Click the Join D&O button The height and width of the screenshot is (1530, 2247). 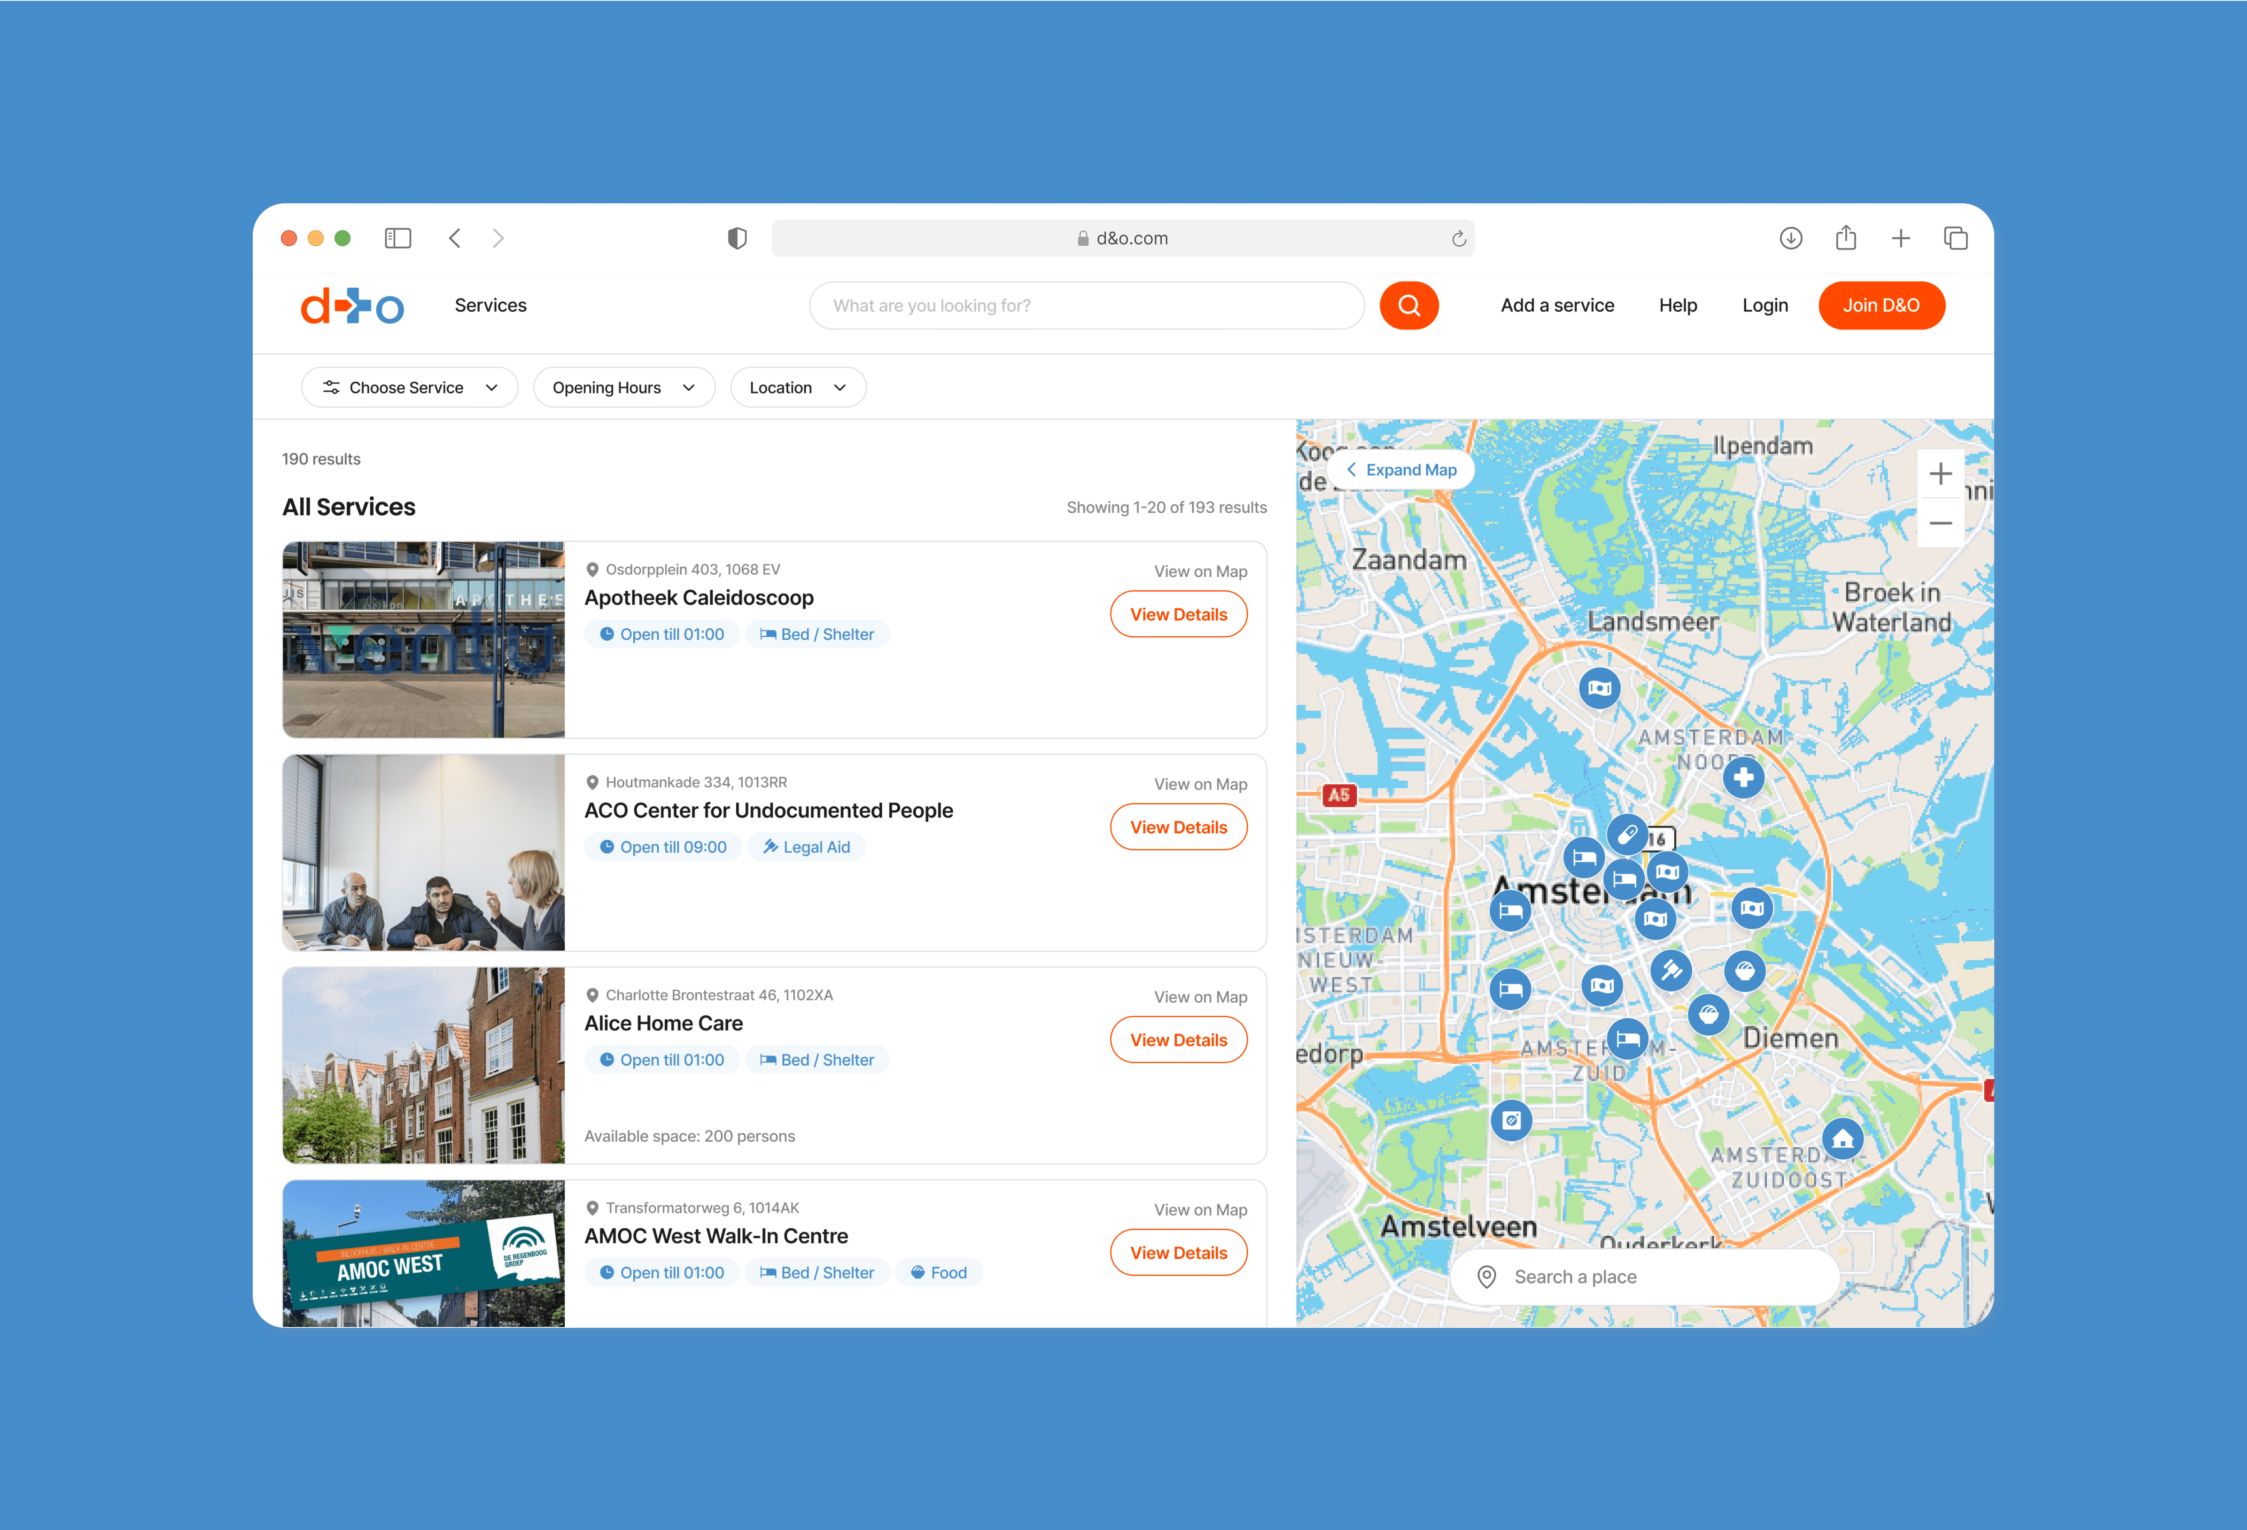click(x=1881, y=306)
